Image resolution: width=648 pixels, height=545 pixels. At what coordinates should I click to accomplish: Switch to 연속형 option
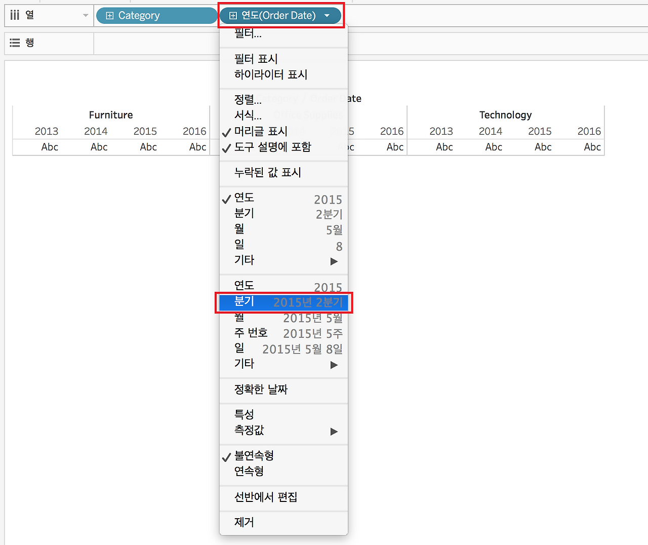(x=283, y=472)
